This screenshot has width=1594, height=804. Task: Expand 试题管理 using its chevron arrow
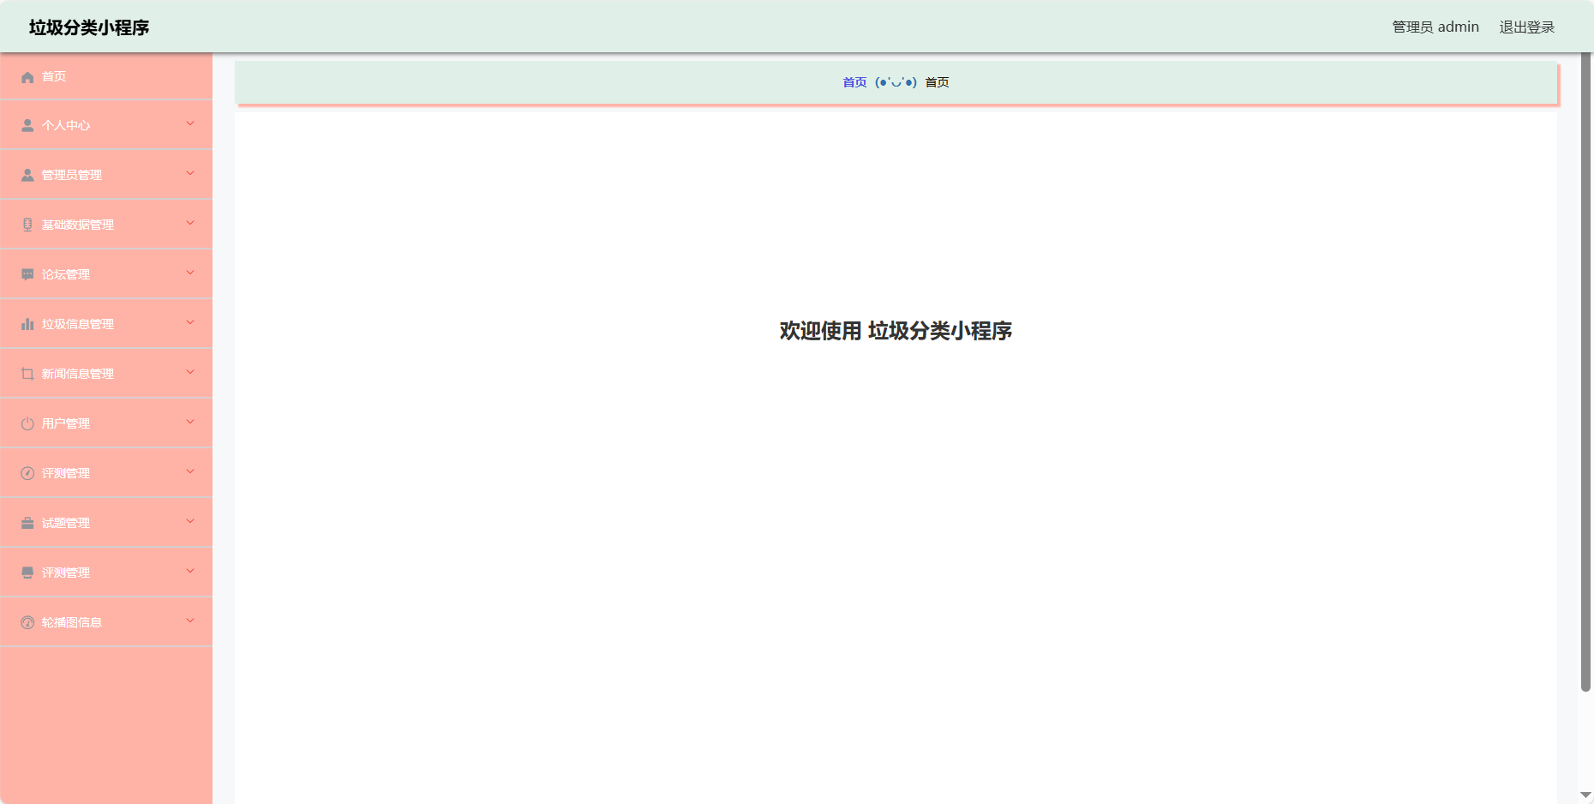(x=190, y=521)
